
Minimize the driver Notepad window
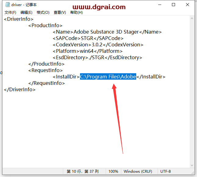tap(160, 5)
